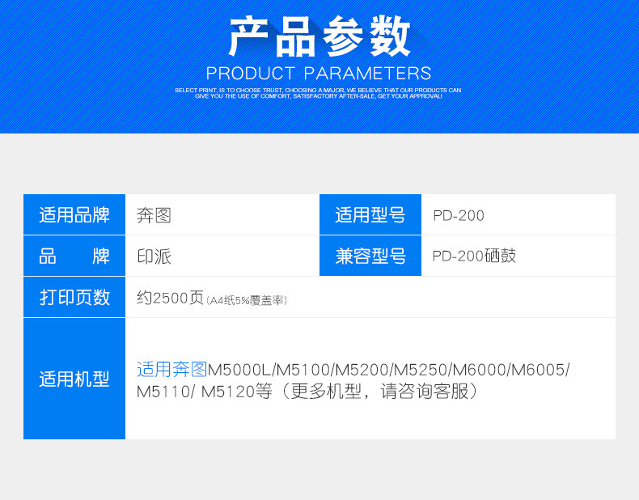Click the M5000L/M5100 model list line
This screenshot has width=639, height=500.
(x=389, y=370)
